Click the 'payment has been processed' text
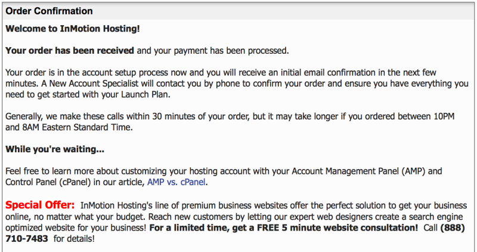477x252 pixels. [x=231, y=51]
